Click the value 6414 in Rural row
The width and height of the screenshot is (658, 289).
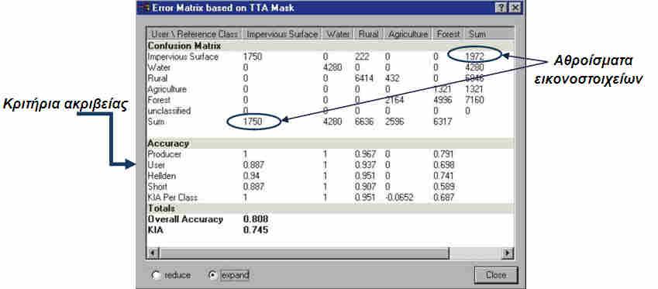365,78
